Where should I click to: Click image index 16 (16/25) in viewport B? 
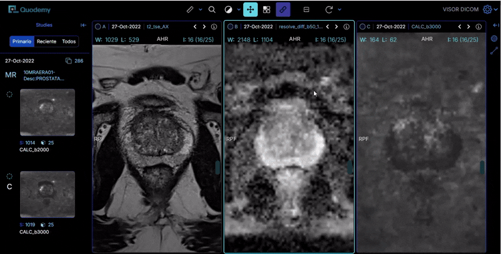pos(331,39)
